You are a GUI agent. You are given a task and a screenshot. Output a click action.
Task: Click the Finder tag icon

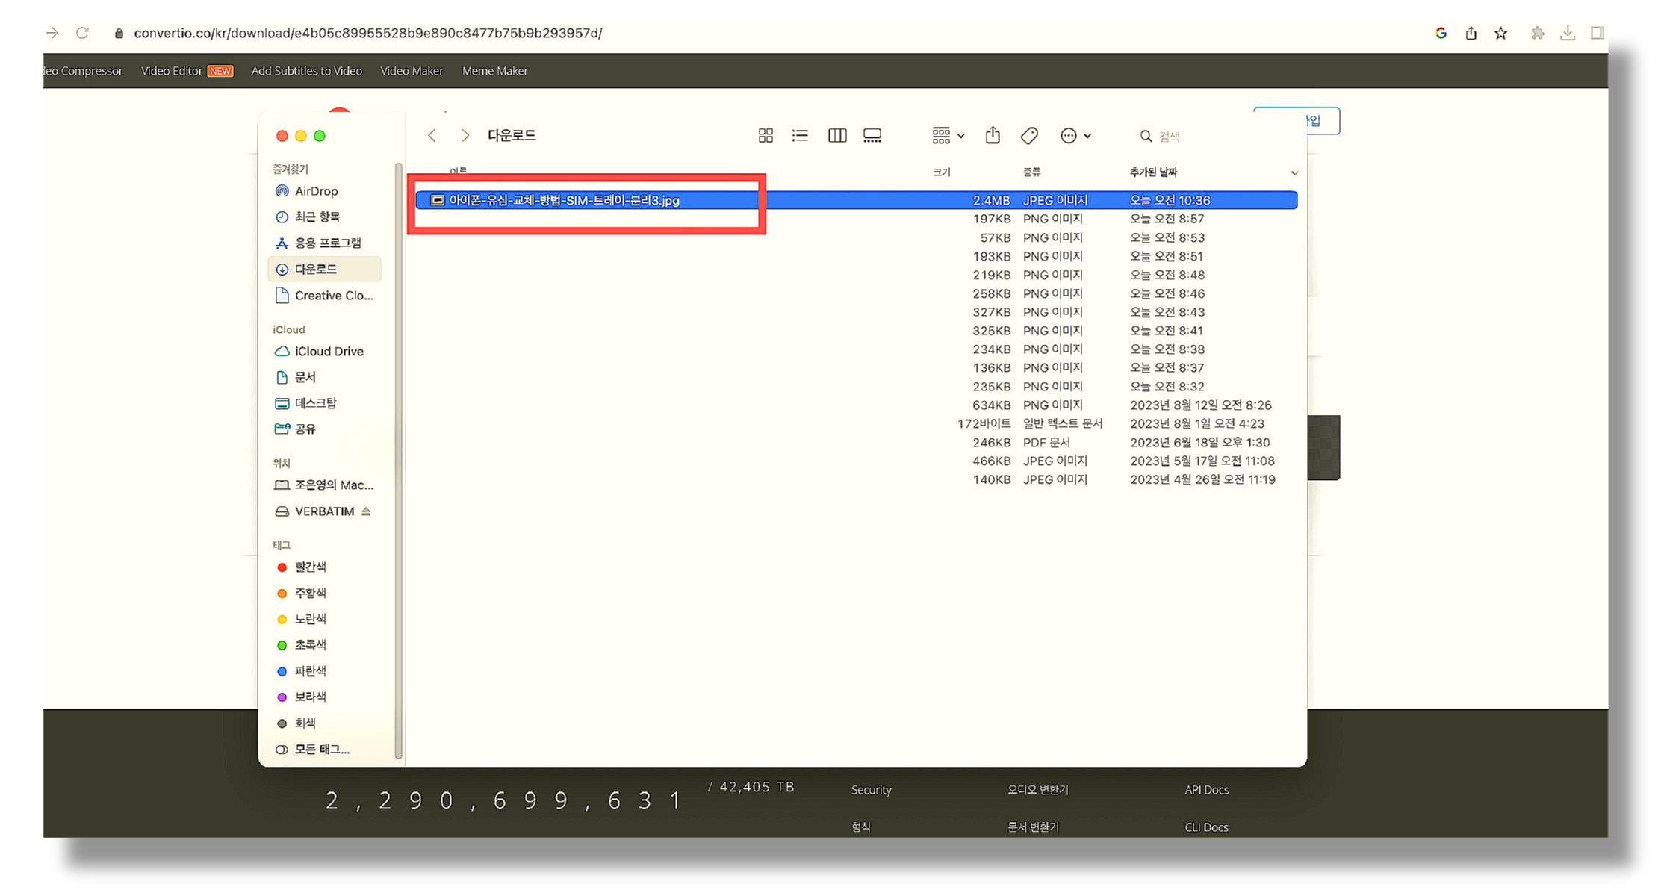(1029, 136)
